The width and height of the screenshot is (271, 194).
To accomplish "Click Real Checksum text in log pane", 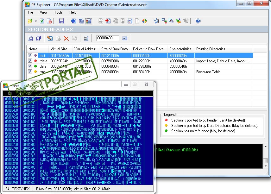I will coord(178,150).
